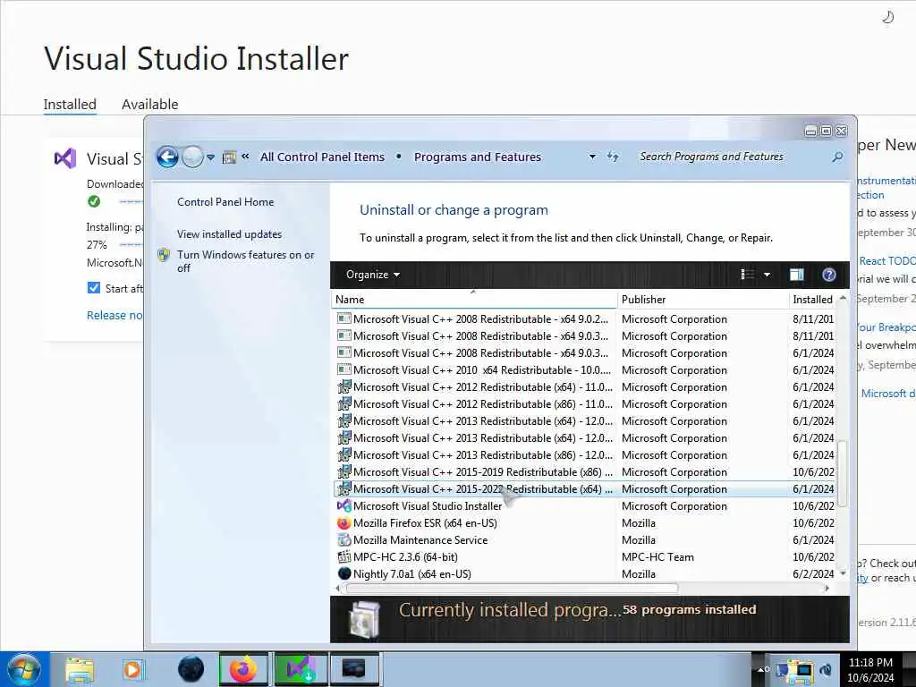Screen dimensions: 916x687
Task: Select MPC-HC 2.3.6 (64-bit) row
Action: click(x=585, y=556)
